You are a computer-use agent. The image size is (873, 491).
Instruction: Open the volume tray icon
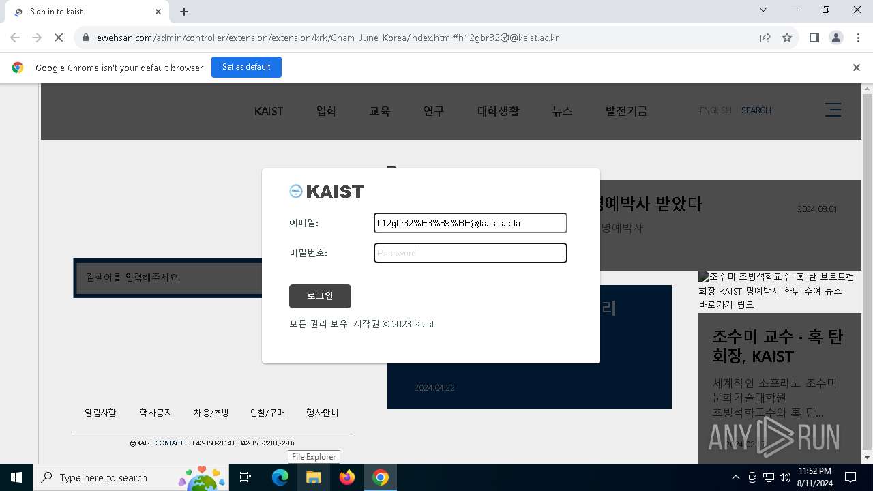(x=785, y=477)
